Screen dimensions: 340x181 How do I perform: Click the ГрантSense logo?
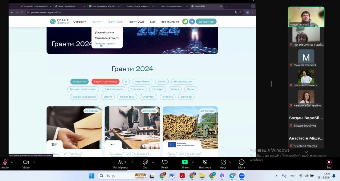point(59,21)
